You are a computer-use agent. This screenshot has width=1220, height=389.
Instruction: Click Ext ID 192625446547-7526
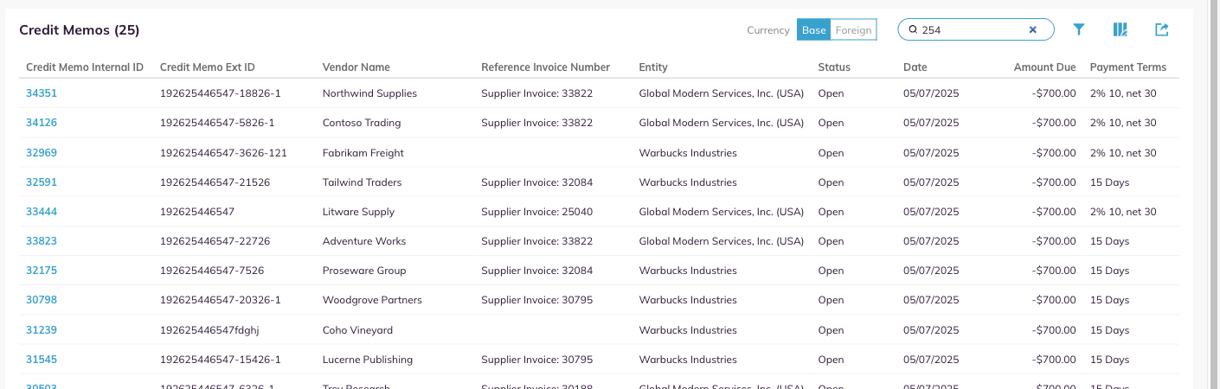click(x=212, y=271)
